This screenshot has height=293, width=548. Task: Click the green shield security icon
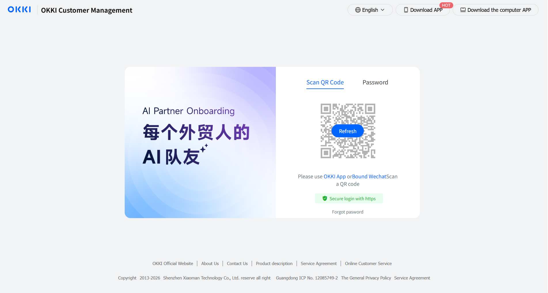[325, 199]
